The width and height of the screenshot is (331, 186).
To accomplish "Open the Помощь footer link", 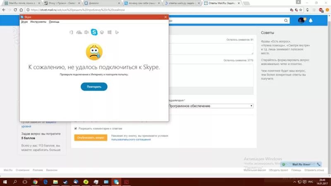I will pos(296,170).
